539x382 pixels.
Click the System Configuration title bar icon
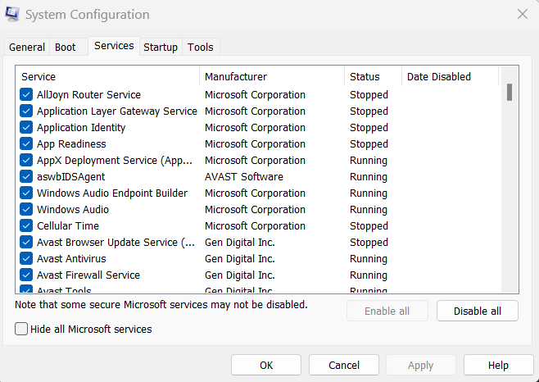point(14,15)
